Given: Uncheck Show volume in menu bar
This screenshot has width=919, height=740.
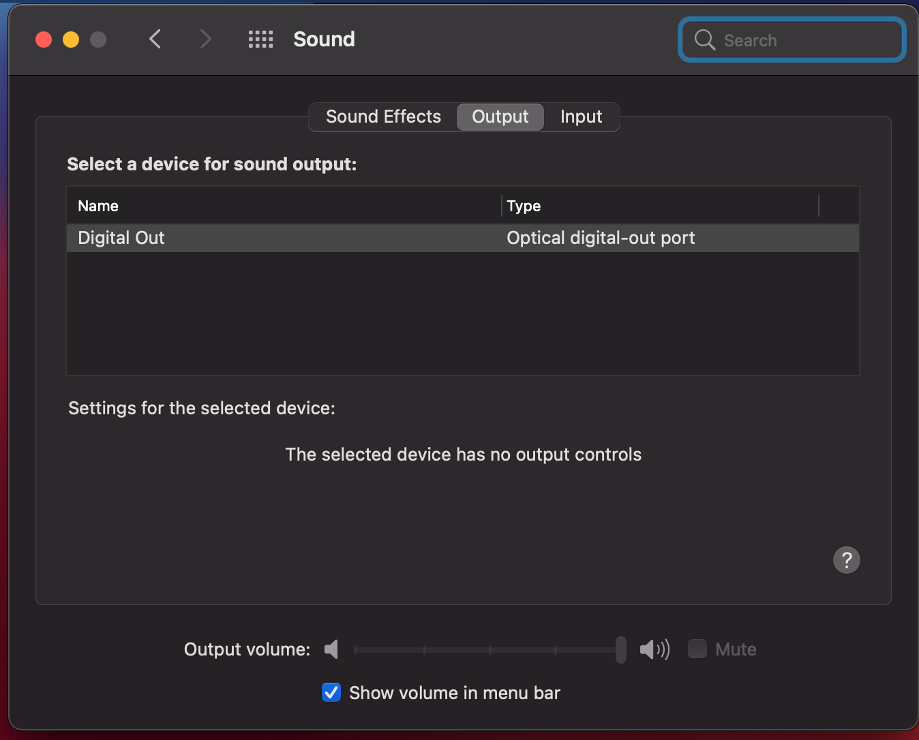Looking at the screenshot, I should tap(331, 692).
